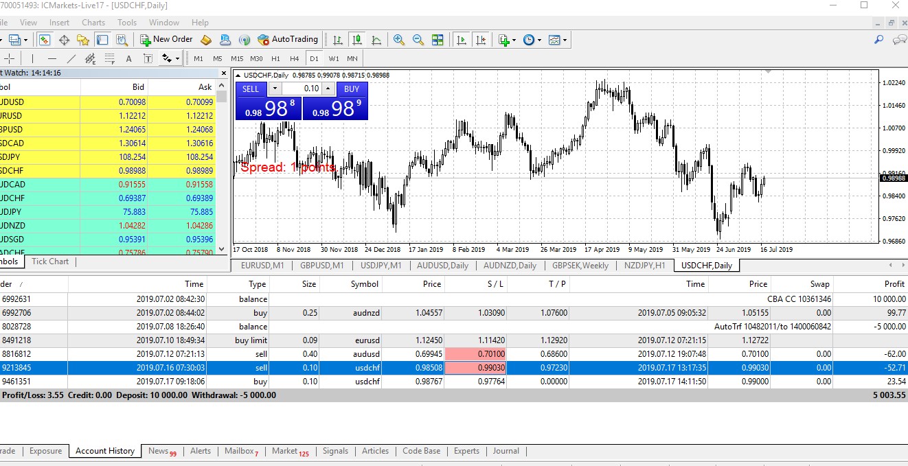The height and width of the screenshot is (466, 908).
Task: Select the H4 timeframe
Action: click(x=295, y=58)
